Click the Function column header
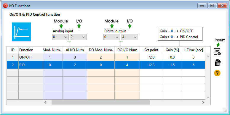230x115 pixels. pos(31,50)
